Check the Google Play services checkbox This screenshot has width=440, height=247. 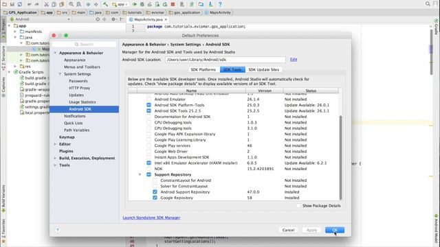[x=148, y=145]
